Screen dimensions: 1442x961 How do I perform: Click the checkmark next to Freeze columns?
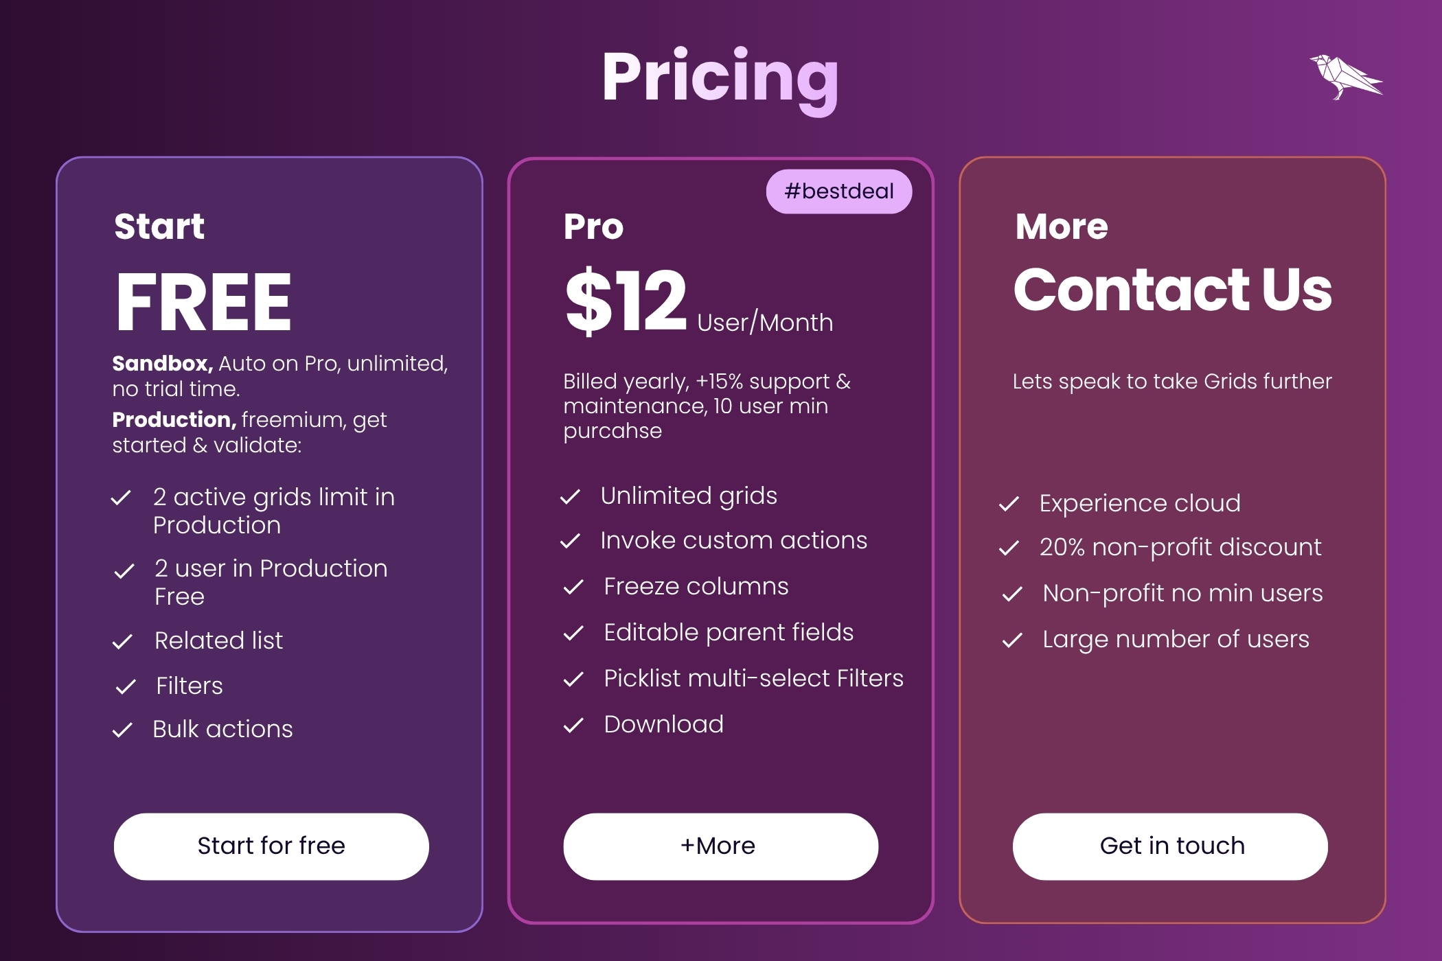pyautogui.click(x=573, y=587)
